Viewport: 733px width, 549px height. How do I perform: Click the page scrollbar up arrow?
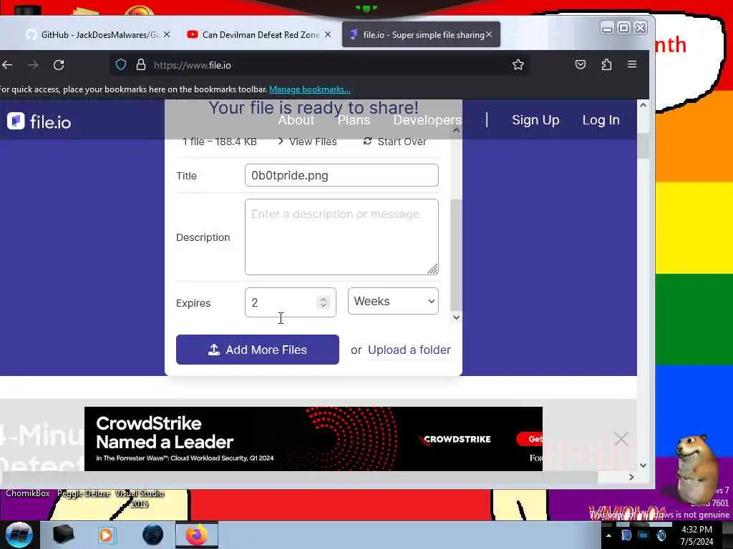point(644,105)
